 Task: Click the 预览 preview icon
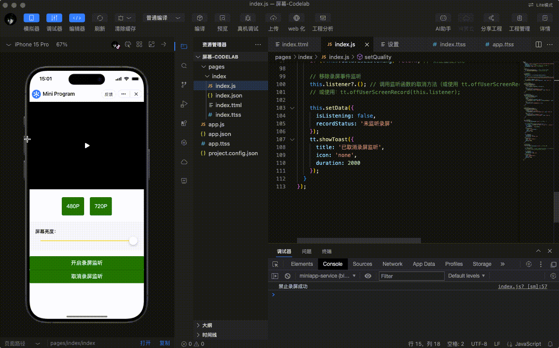click(x=223, y=18)
